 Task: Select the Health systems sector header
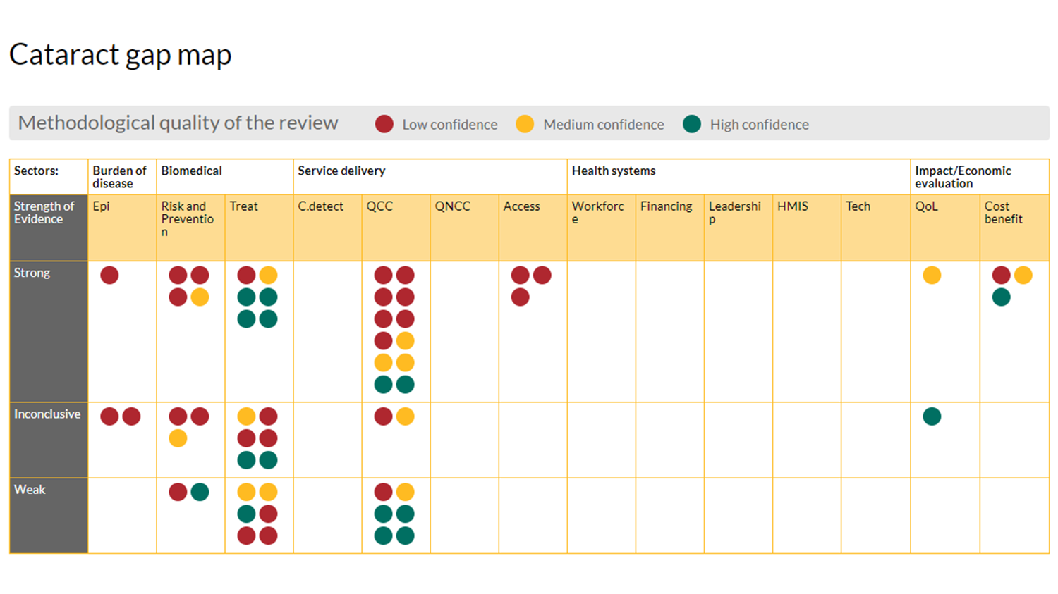613,171
